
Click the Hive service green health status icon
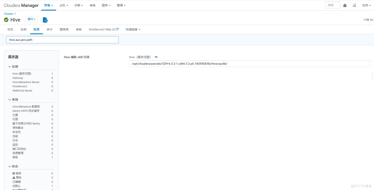tap(6, 20)
